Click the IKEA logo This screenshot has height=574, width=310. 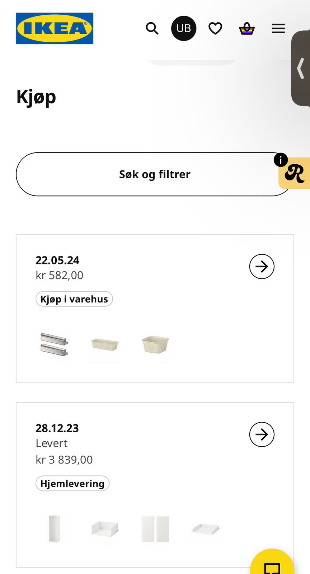[55, 28]
